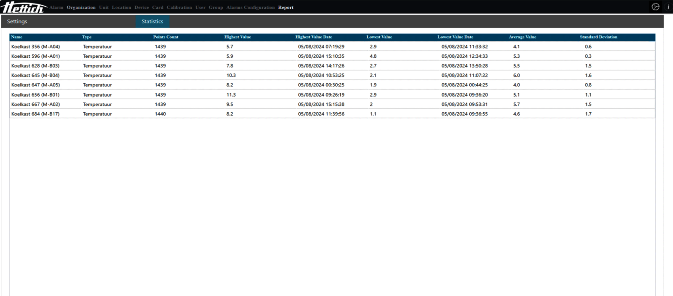Sort by the Name column header
673x296 pixels.
(x=16, y=37)
